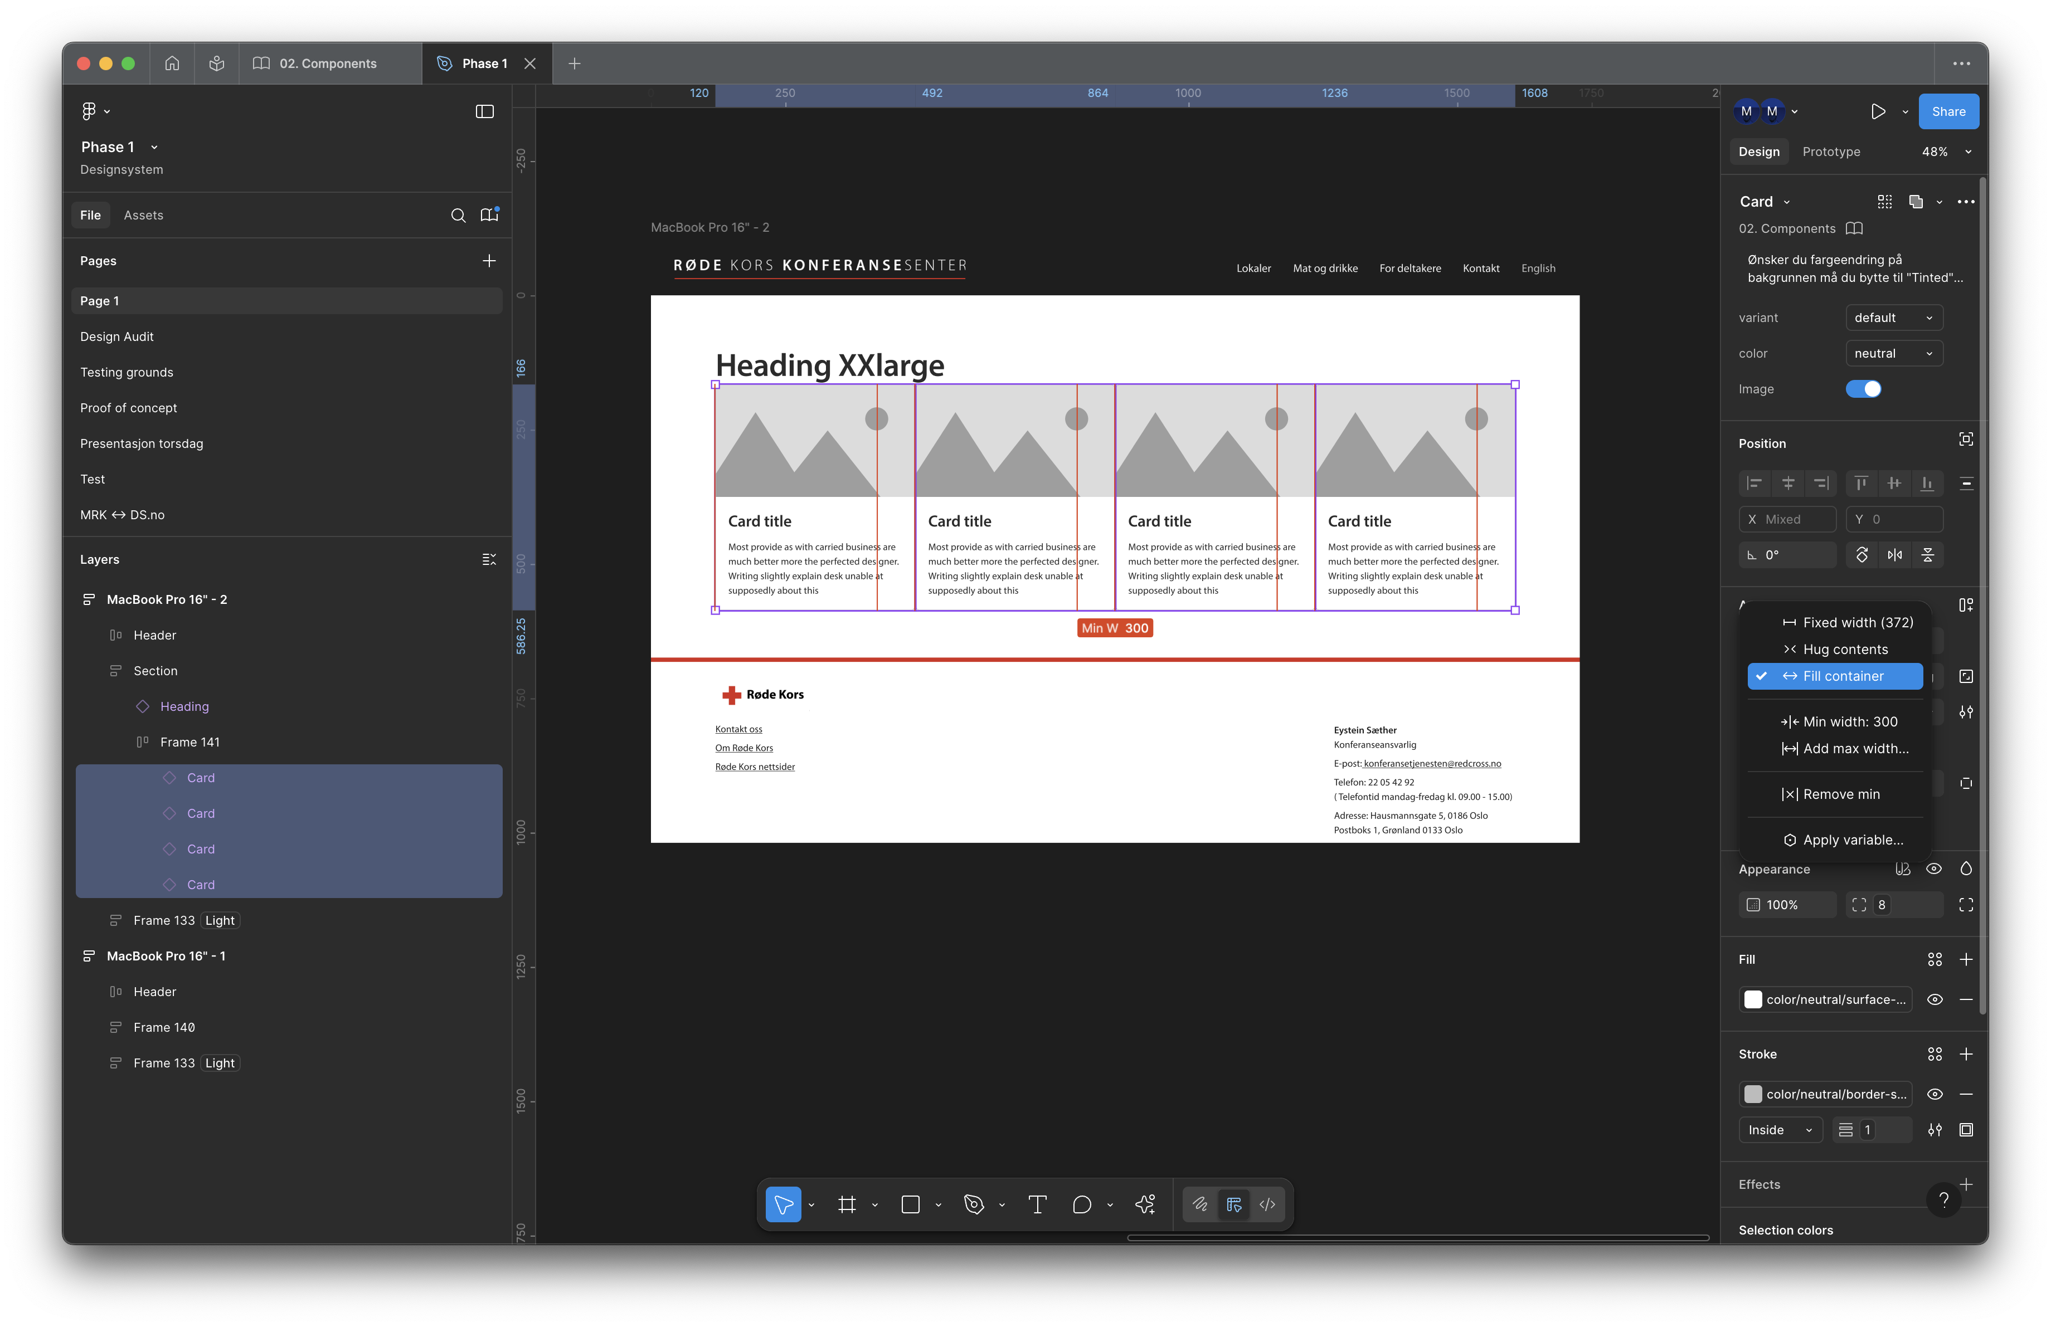The image size is (2051, 1327).
Task: Add a new page with plus icon
Action: [489, 261]
